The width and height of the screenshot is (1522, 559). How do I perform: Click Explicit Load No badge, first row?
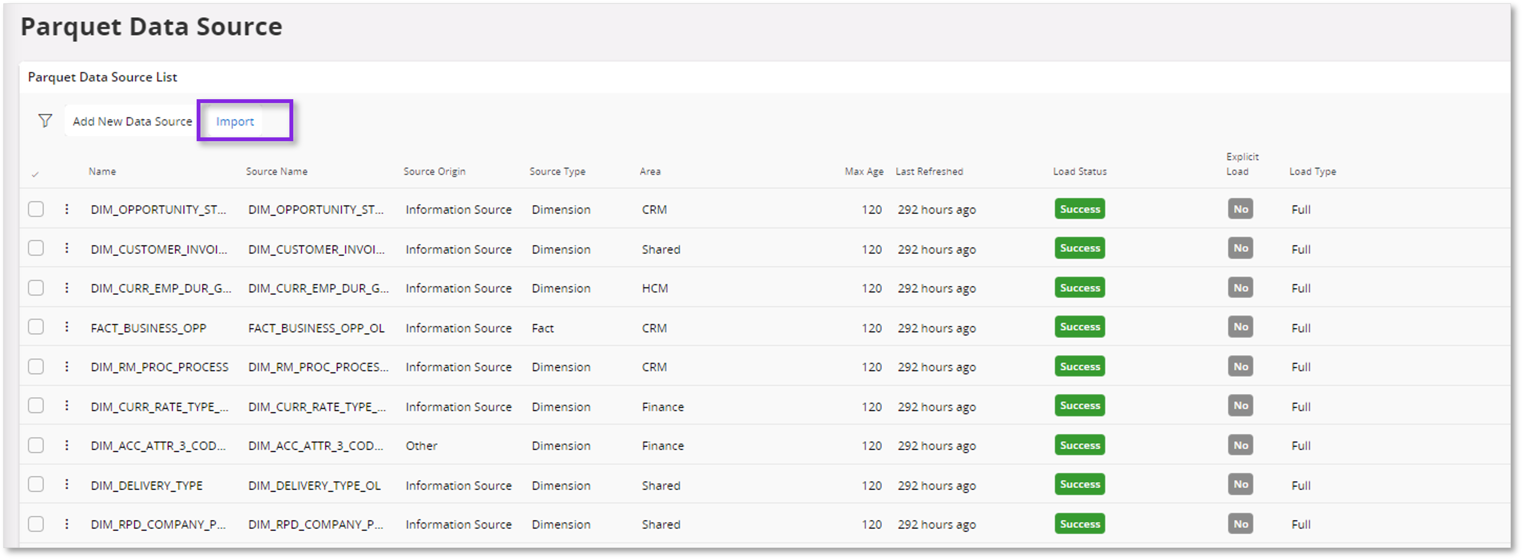tap(1240, 209)
